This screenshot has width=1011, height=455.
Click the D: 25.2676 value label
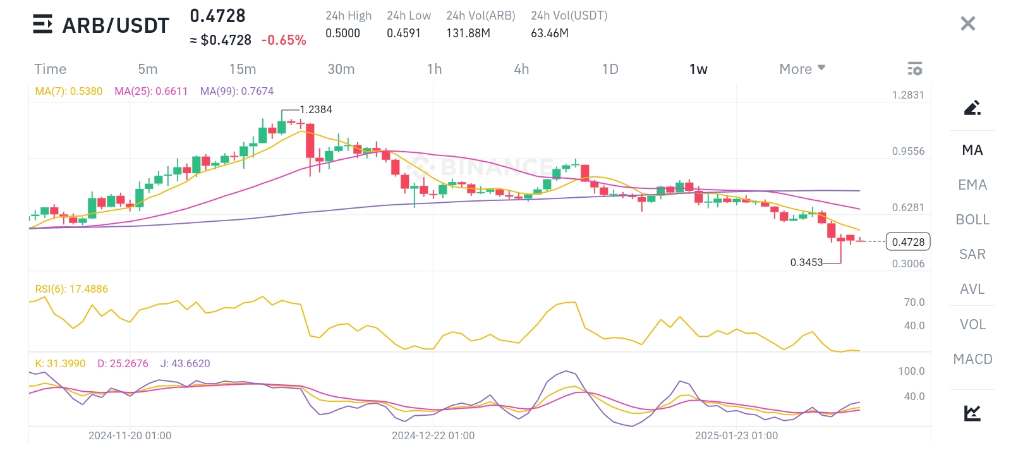pos(123,363)
